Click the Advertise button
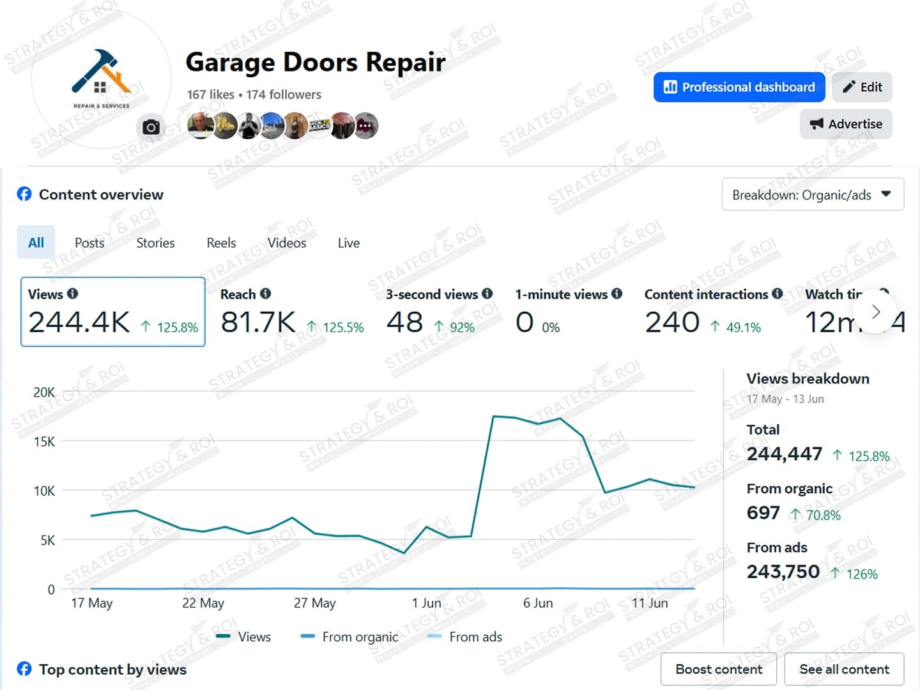This screenshot has height=690, width=920. (x=846, y=124)
